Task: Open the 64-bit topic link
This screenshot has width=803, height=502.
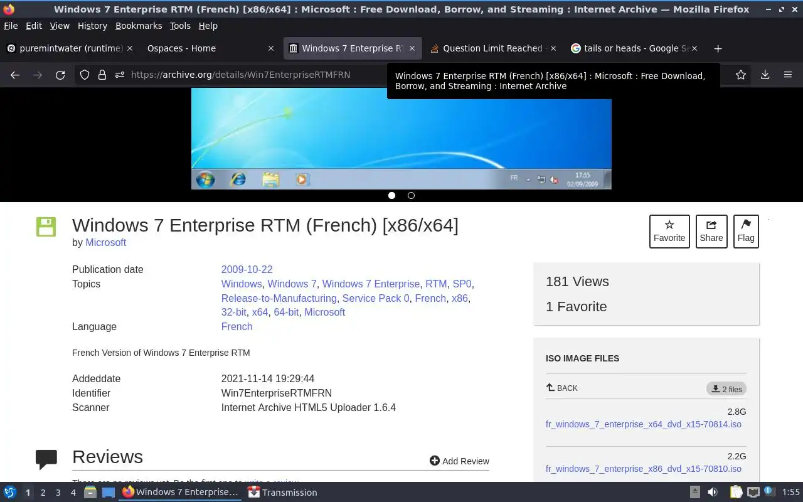Action: pos(286,312)
